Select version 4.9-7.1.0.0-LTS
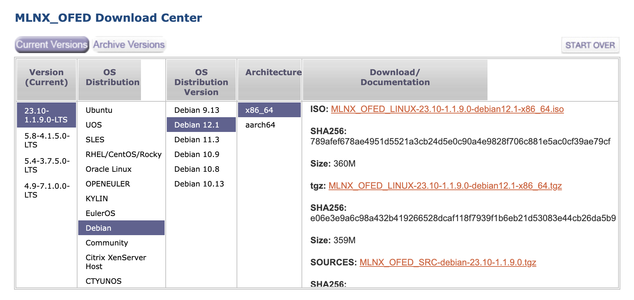 tap(46, 190)
